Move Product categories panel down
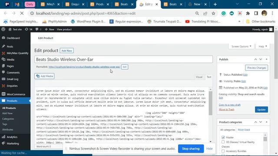This screenshot has width=278, height=156. coord(261,122)
